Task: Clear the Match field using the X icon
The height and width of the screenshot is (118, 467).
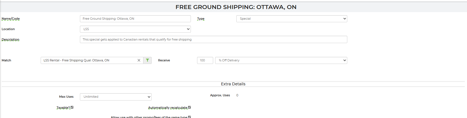Action: tap(139, 60)
